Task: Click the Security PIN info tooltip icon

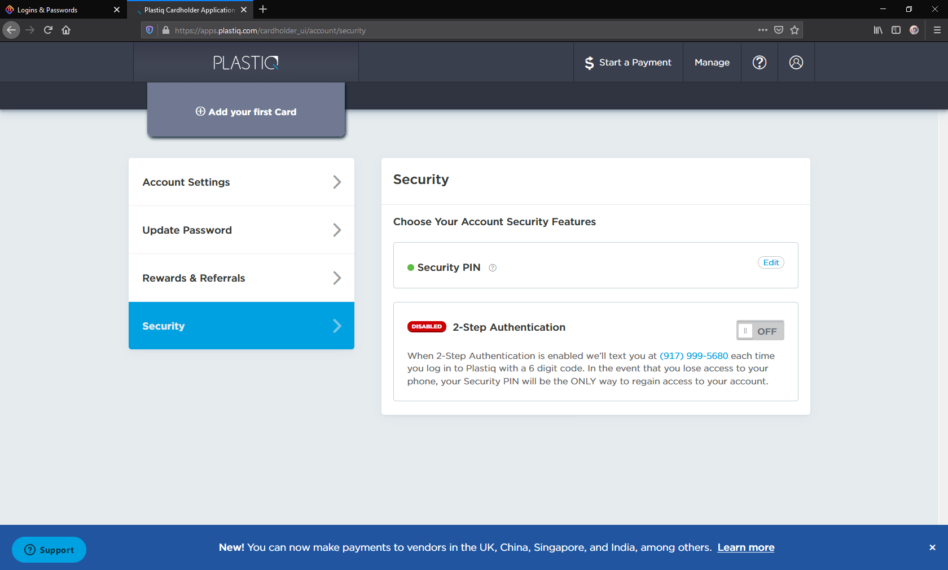Action: coord(493,268)
